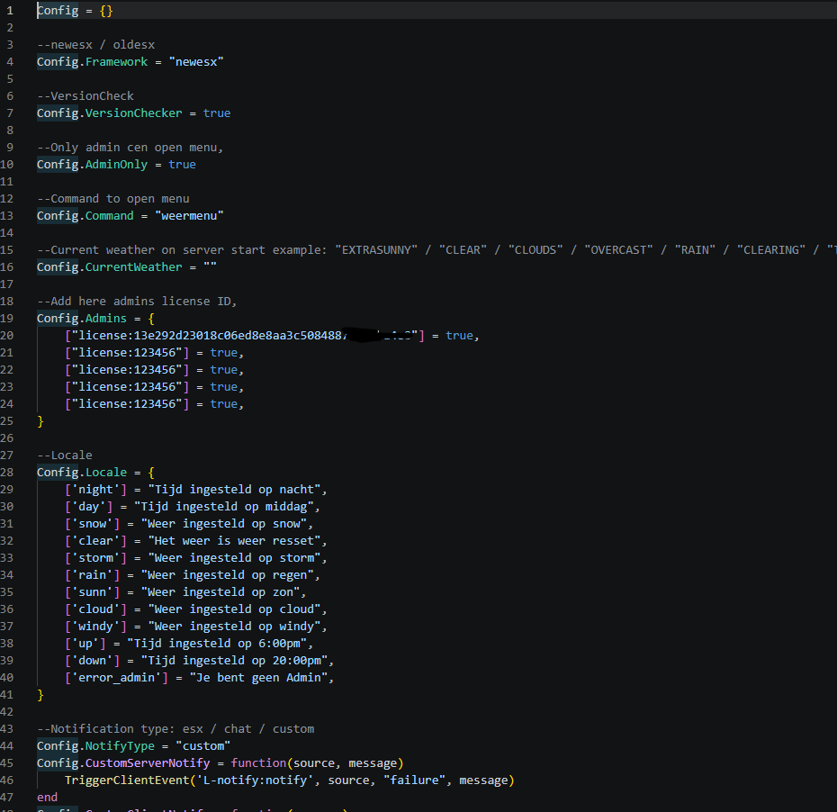This screenshot has width=837, height=812.
Task: Click "Het weer is weer resset" string
Action: (x=234, y=540)
